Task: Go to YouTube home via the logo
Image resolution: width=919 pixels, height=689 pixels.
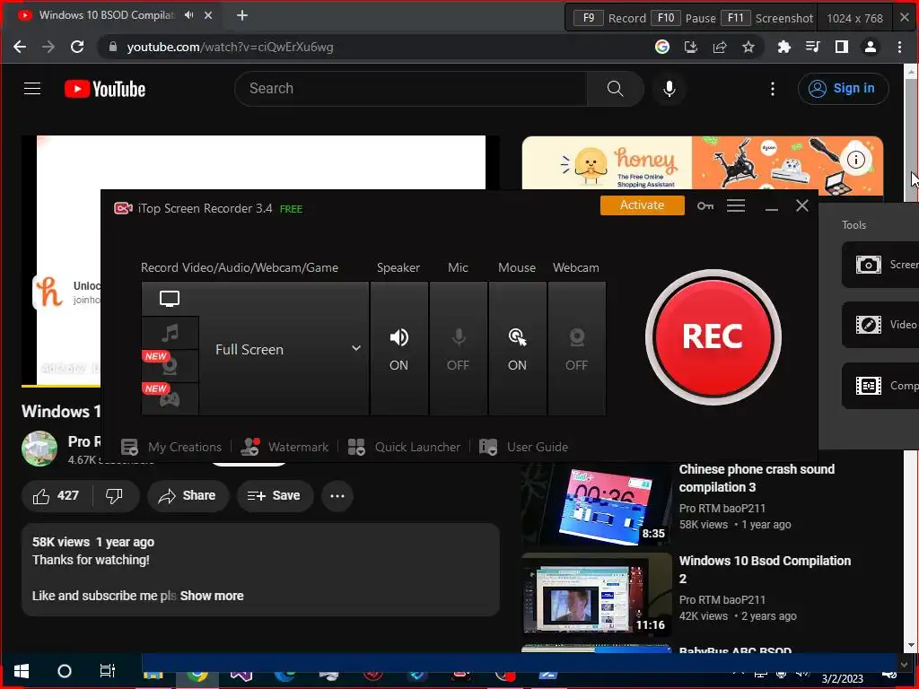Action: click(105, 89)
